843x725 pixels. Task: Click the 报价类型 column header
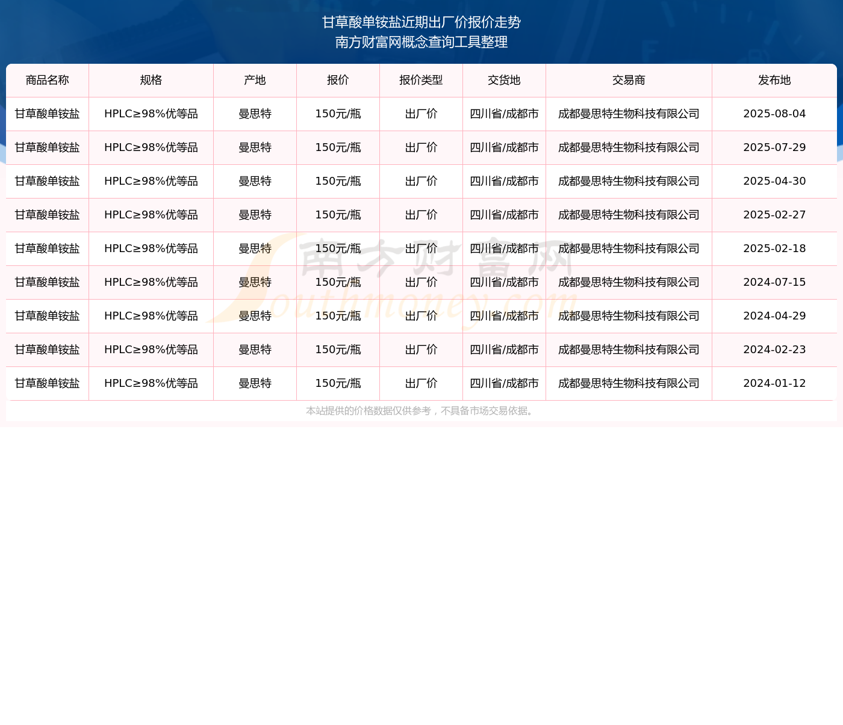[421, 80]
